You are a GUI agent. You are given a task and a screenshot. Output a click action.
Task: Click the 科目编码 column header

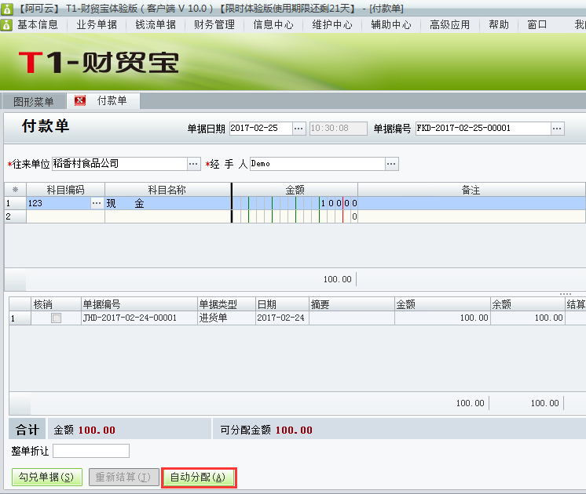(65, 190)
